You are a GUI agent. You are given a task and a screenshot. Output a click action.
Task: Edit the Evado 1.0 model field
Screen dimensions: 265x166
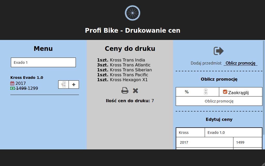(233, 133)
